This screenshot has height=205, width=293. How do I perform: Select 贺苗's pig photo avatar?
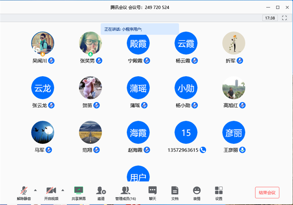90,88
